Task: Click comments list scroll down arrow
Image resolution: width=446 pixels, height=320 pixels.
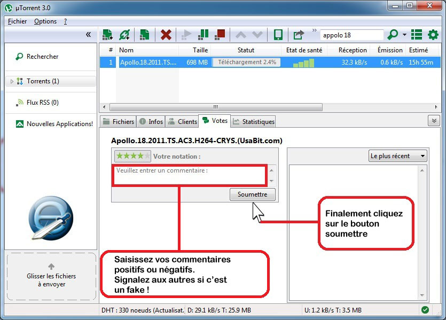Action: 422,295
